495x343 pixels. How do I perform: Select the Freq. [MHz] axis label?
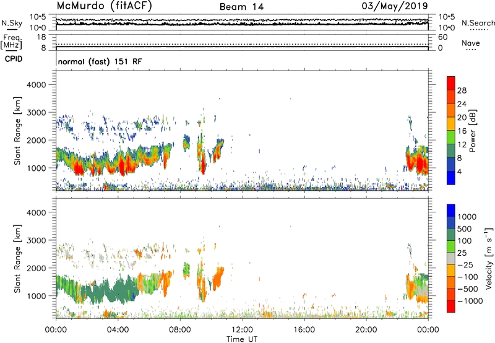(x=11, y=41)
